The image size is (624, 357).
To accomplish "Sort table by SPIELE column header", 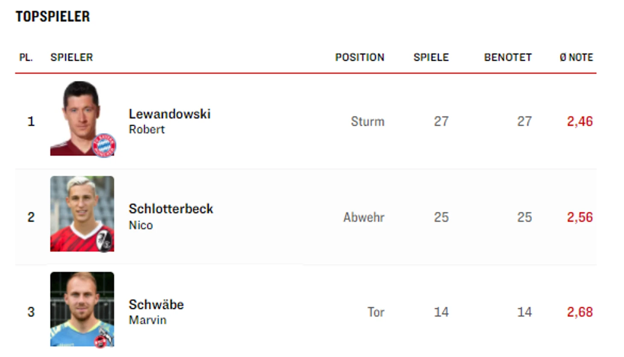I will tap(431, 57).
